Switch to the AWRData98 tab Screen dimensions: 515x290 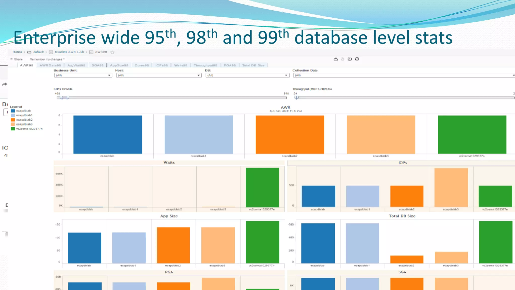[x=50, y=65]
